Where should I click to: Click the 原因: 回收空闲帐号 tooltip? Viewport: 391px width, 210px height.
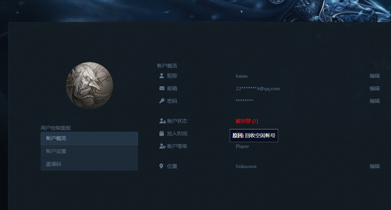click(254, 136)
